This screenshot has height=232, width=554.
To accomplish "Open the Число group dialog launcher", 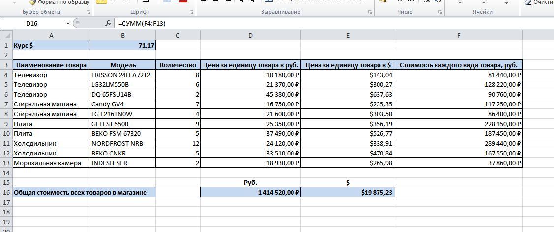I will pyautogui.click(x=440, y=12).
